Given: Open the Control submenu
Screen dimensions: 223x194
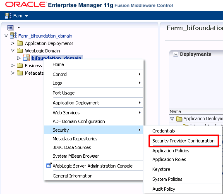Looking at the screenshot, I should point(94,74).
